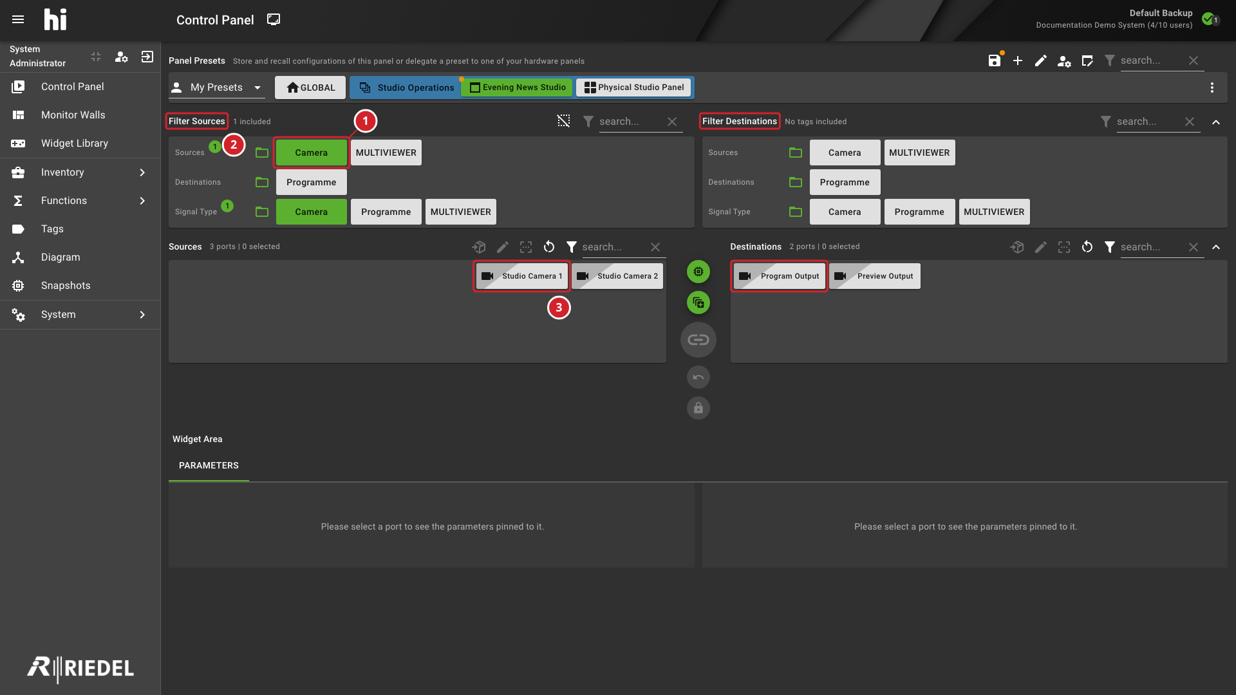Click the delegate preset to panel icon
The width and height of the screenshot is (1236, 695).
pyautogui.click(x=1087, y=60)
